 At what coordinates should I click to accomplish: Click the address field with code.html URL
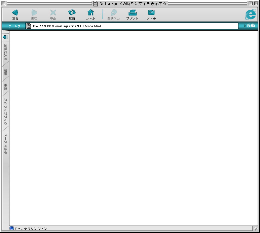132,26
